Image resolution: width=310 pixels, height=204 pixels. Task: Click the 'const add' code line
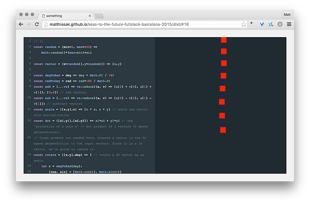(x=92, y=89)
